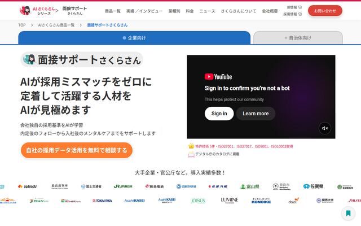Viewport: 361px width, 226px height.
Task: Click the AIさくらさん series logo
Action: (x=38, y=11)
